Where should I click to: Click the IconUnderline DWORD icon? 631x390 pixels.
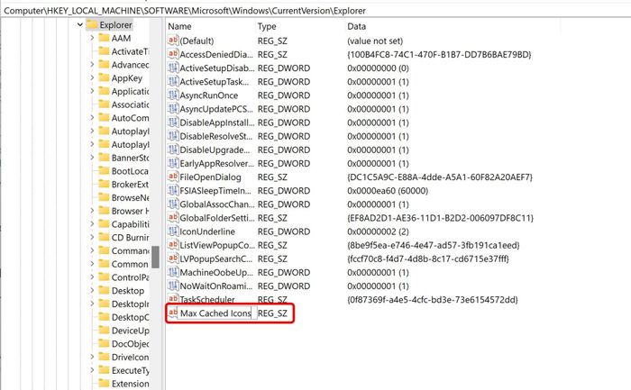pyautogui.click(x=173, y=231)
